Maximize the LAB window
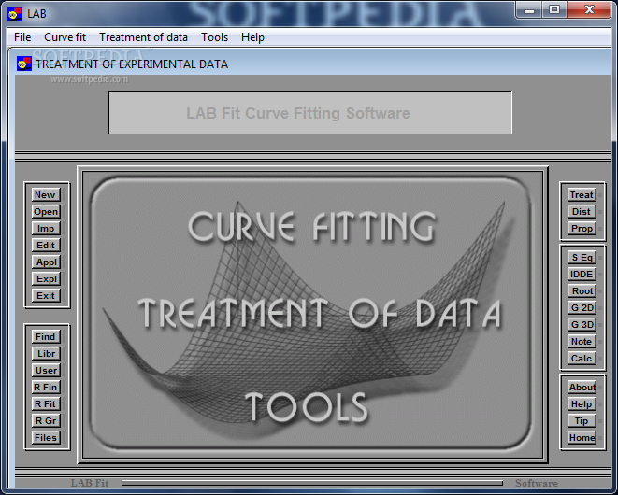 554,10
